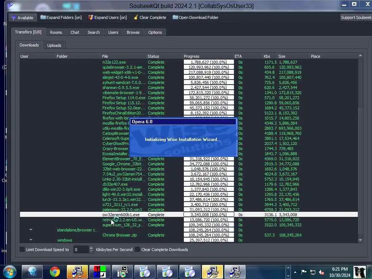Select file dillo-win32-3.0p9.exe
Screen dimensions: 372x279
[121, 189]
